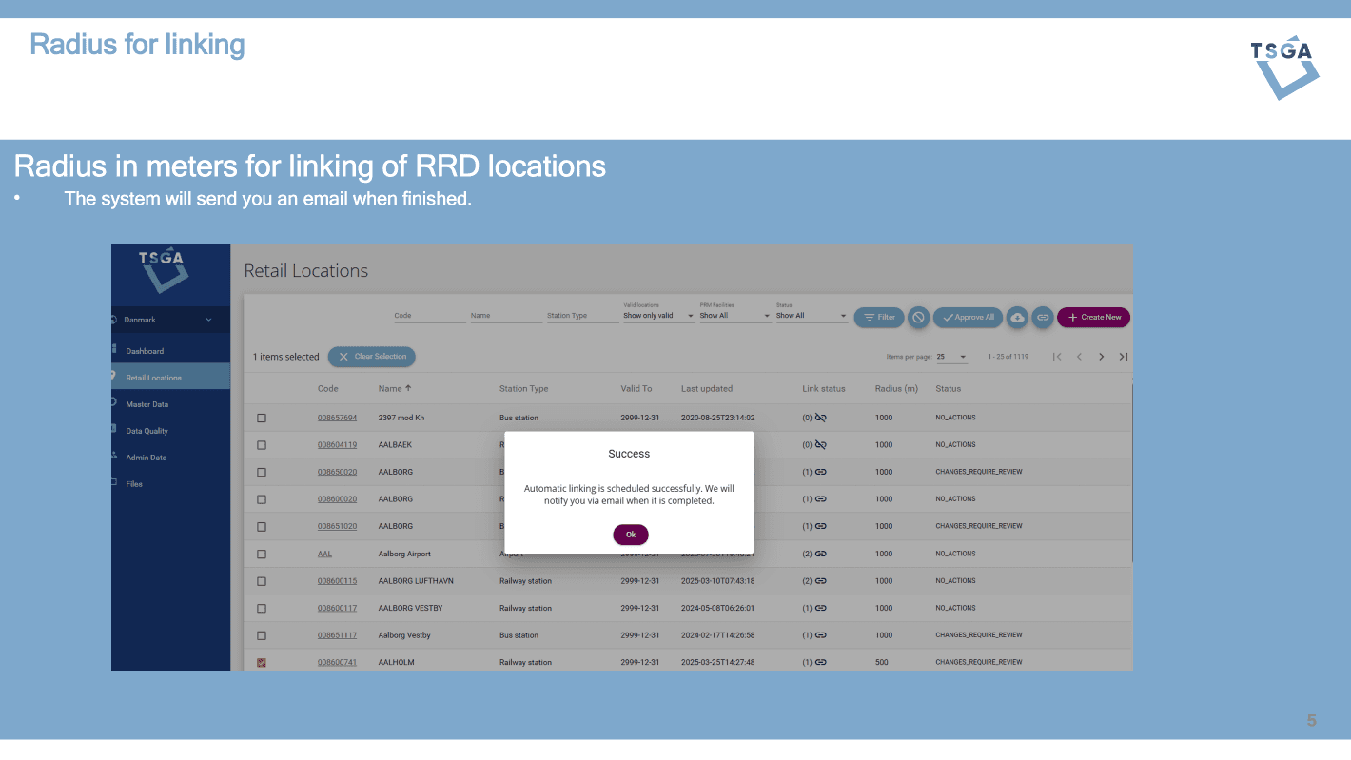Click the '1 - 25 of 1119' pagination text
Viewport: 1351px width, 760px height.
[1008, 357]
